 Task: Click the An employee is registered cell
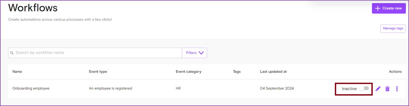pos(110,88)
